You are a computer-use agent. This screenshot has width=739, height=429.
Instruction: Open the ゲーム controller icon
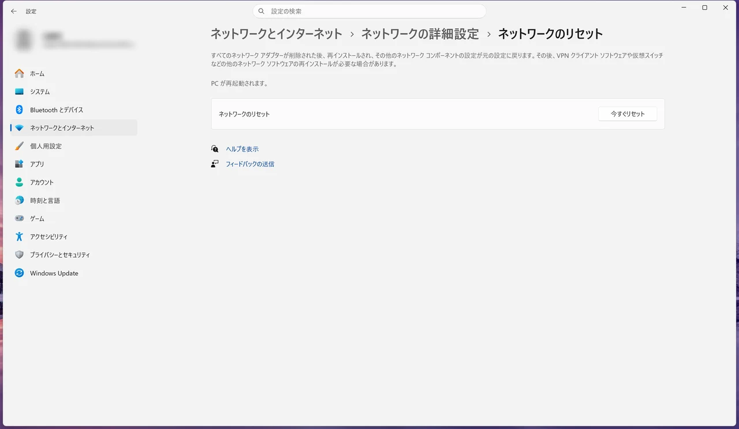tap(20, 219)
